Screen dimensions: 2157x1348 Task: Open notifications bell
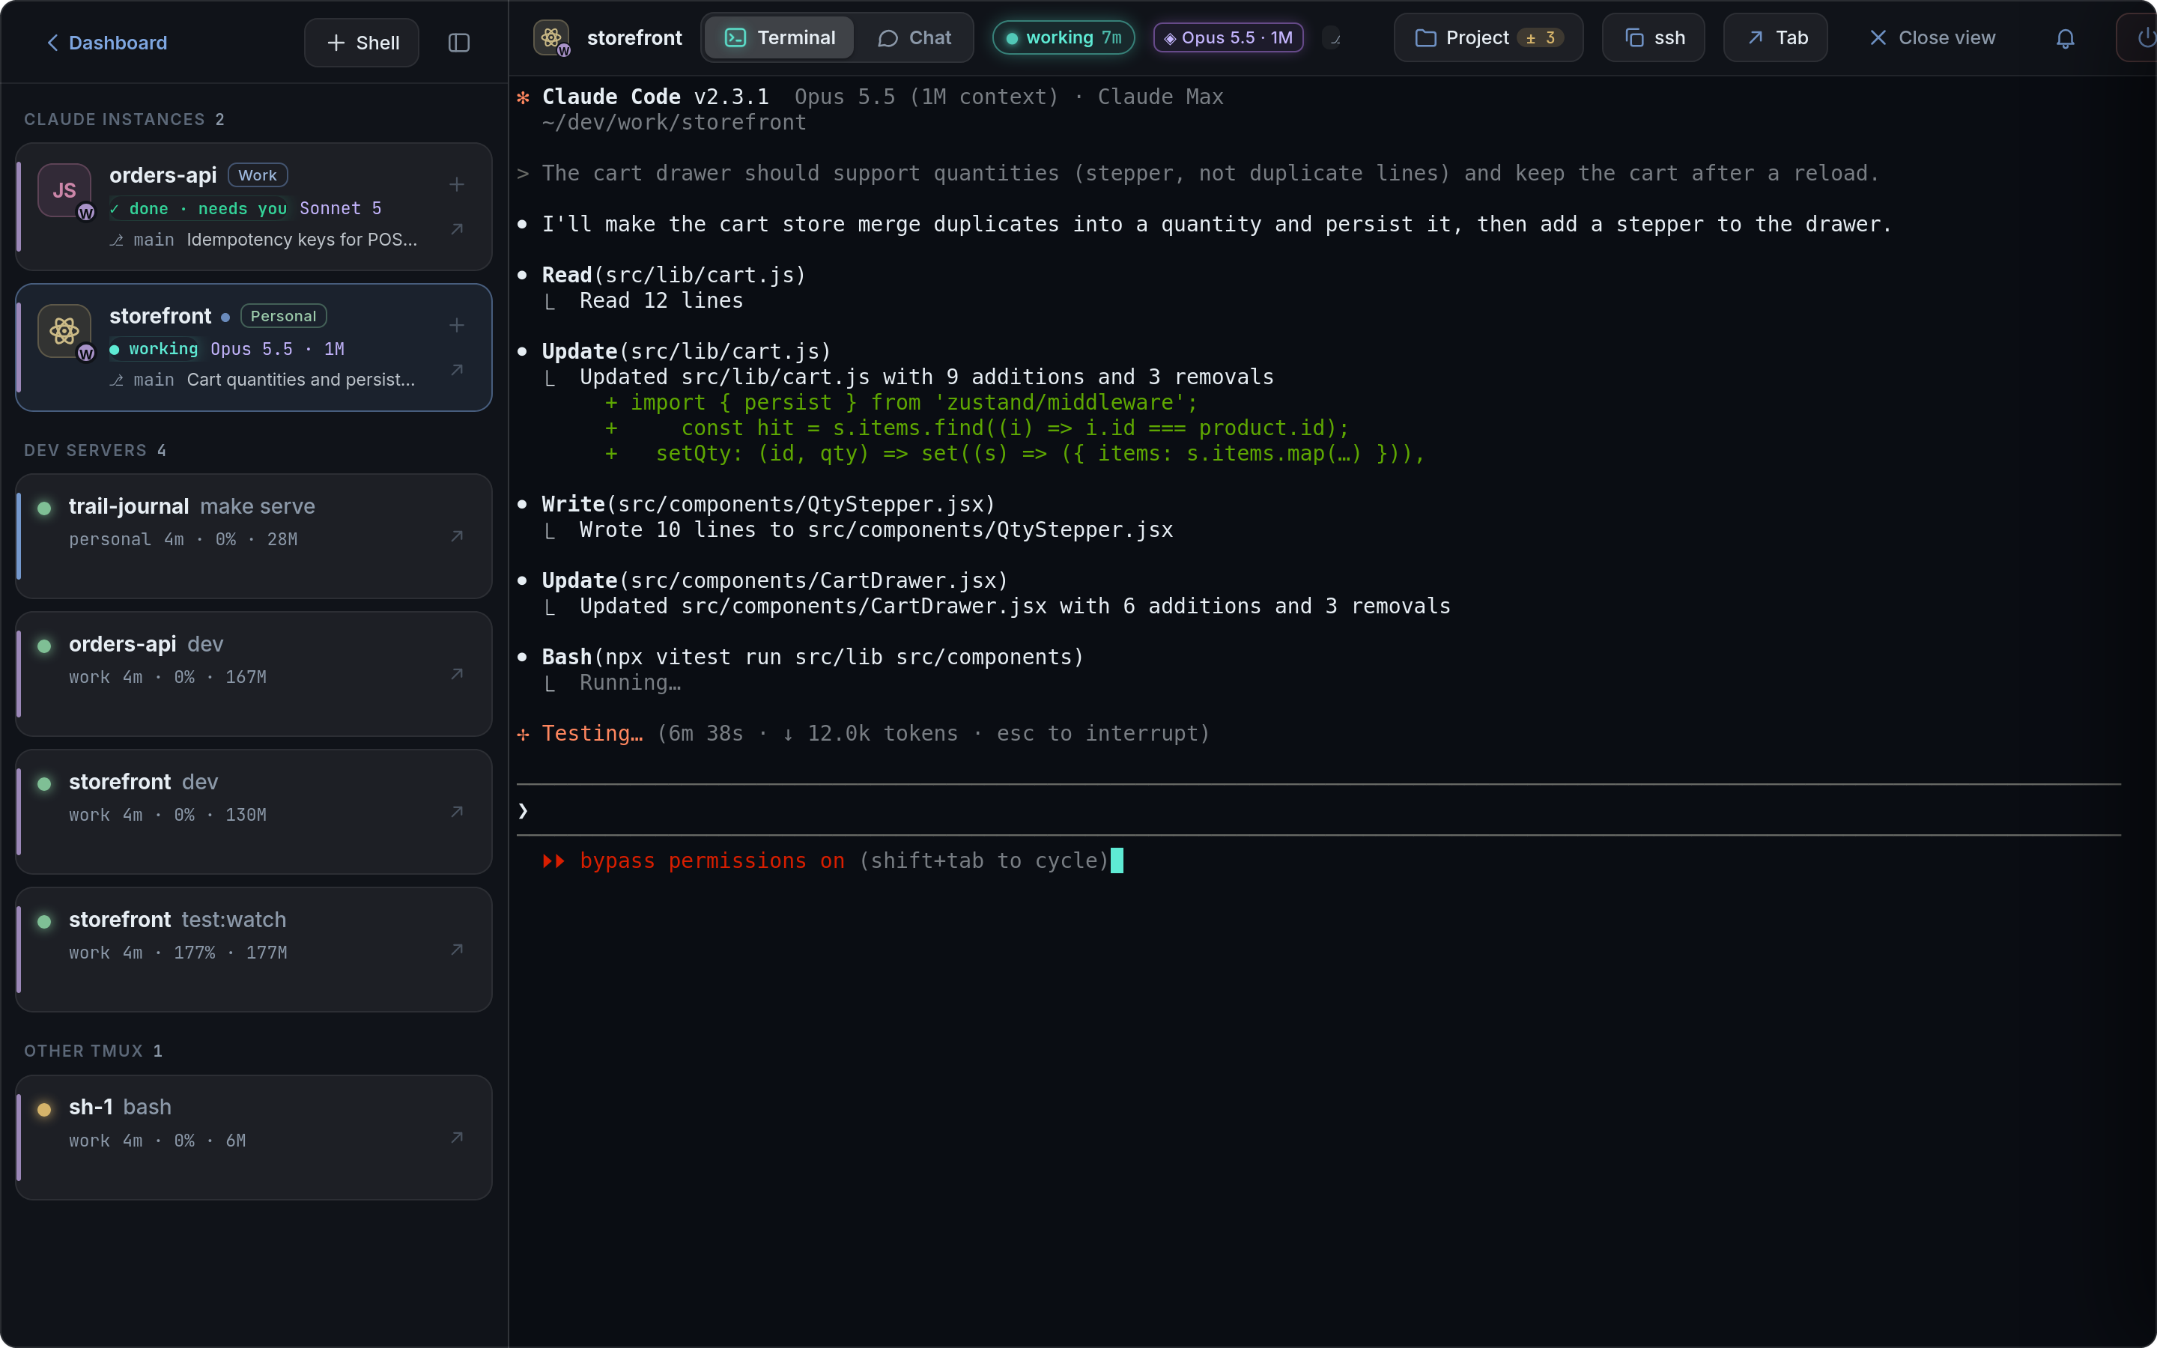[2065, 38]
